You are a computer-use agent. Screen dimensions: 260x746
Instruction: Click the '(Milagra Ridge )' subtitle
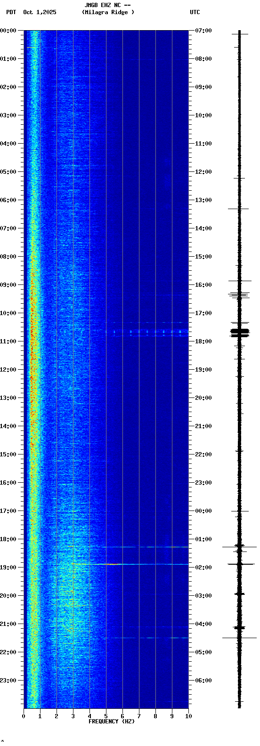click(108, 12)
